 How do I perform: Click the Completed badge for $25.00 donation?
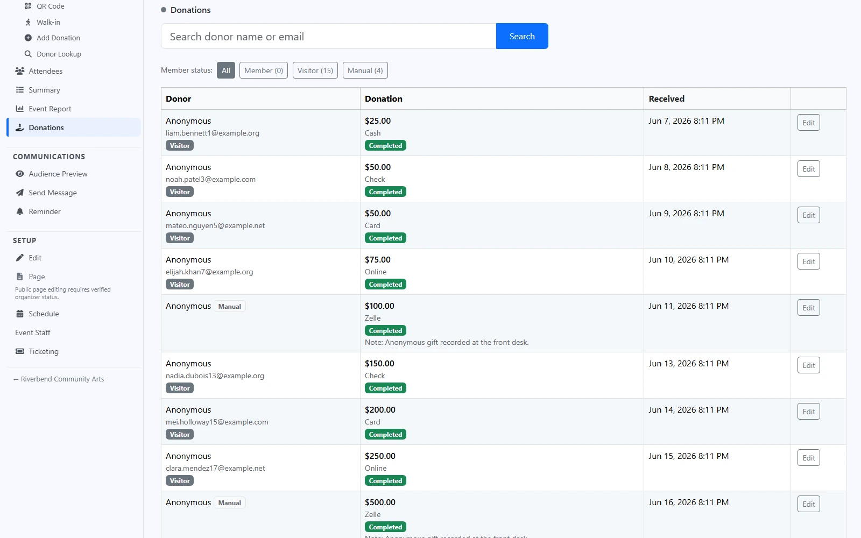[x=385, y=146]
